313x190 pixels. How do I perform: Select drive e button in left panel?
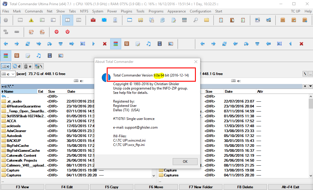coord(28,66)
